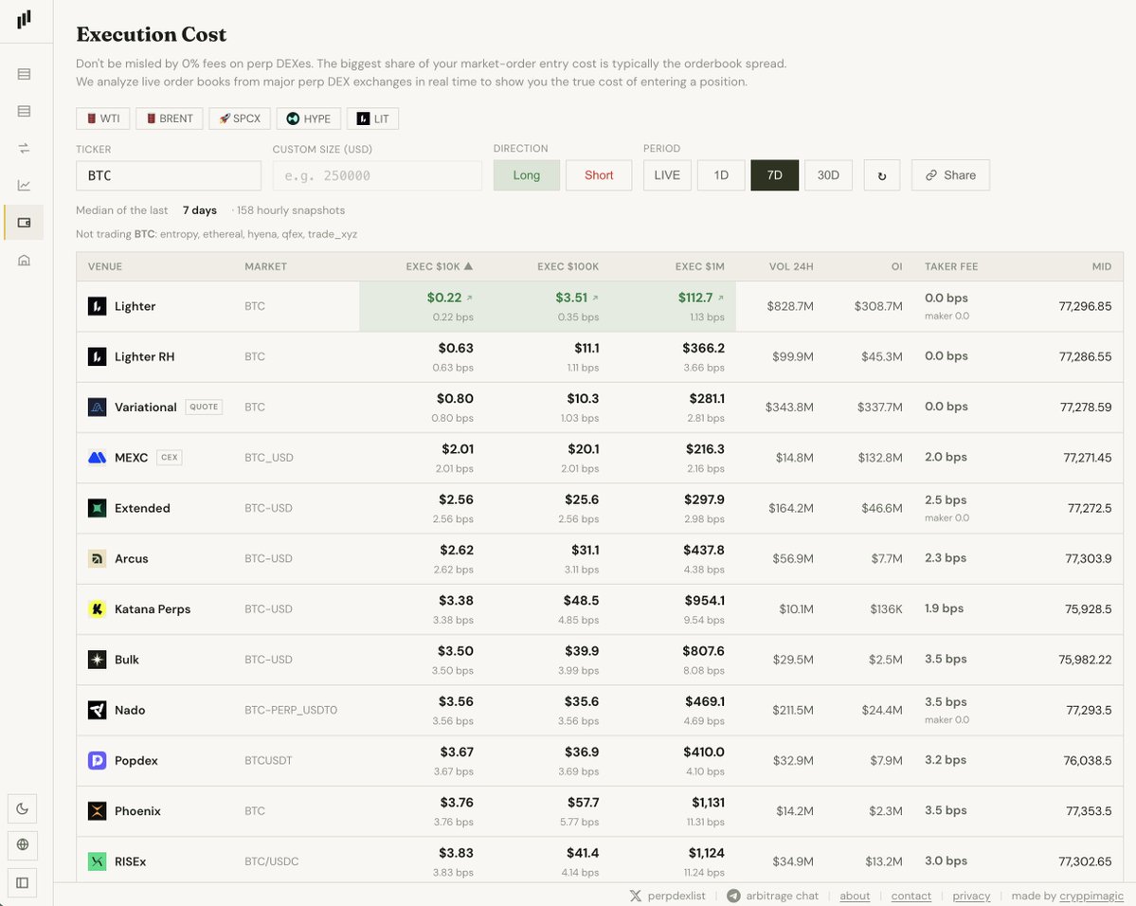Click the BTC ticker input field

point(169,175)
